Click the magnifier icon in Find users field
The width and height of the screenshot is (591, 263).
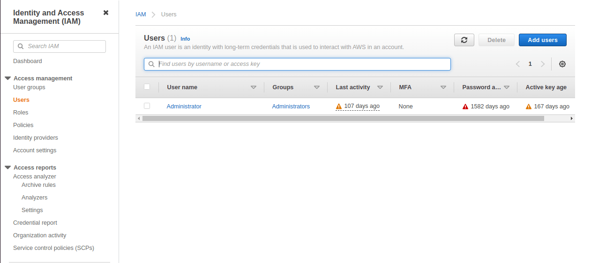151,64
